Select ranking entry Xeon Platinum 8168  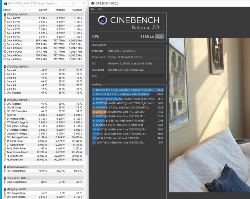pyautogui.click(x=128, y=90)
